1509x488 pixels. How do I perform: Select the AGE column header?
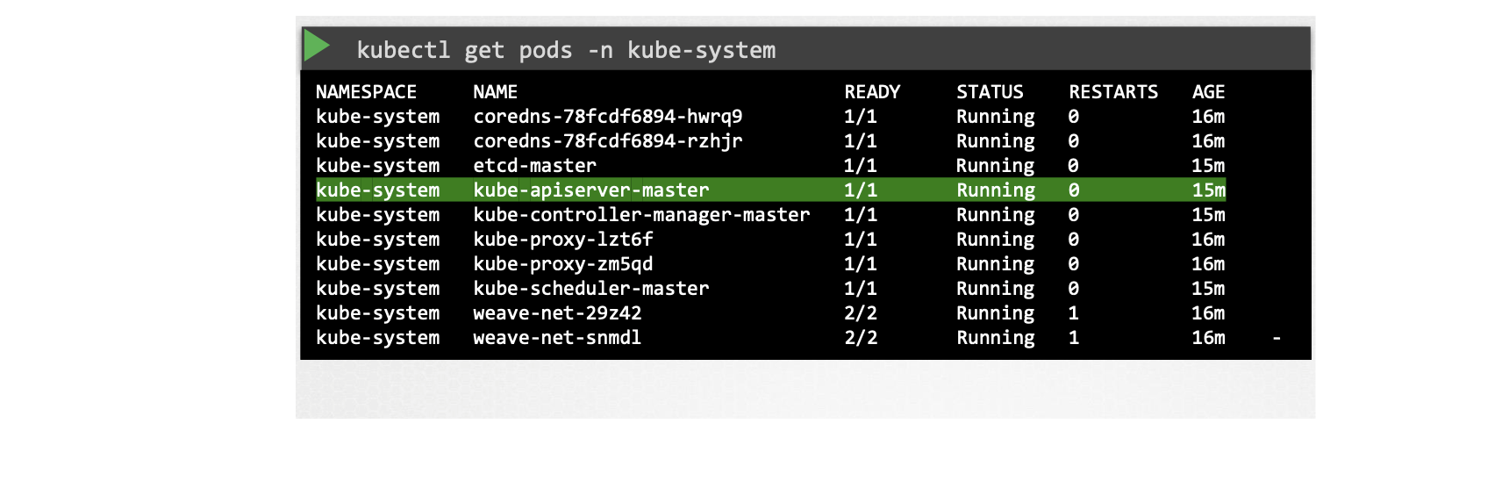pos(1208,92)
